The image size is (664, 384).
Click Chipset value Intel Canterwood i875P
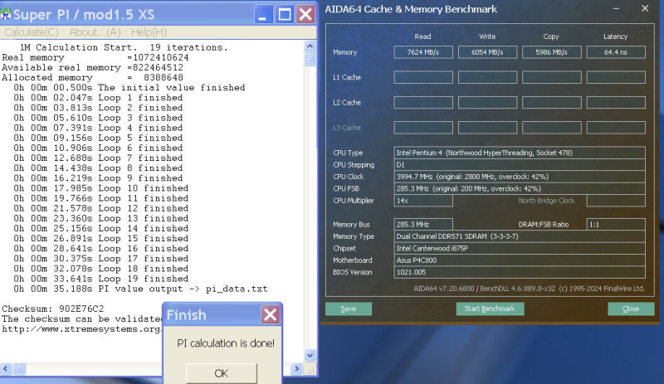(x=520, y=248)
